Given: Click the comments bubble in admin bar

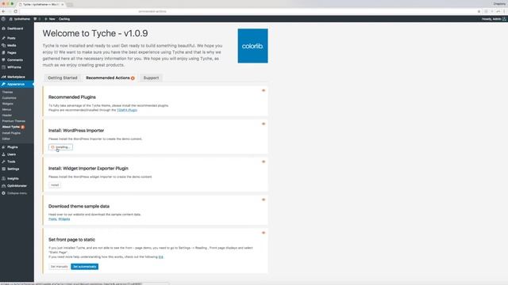Looking at the screenshot, I should (x=35, y=19).
